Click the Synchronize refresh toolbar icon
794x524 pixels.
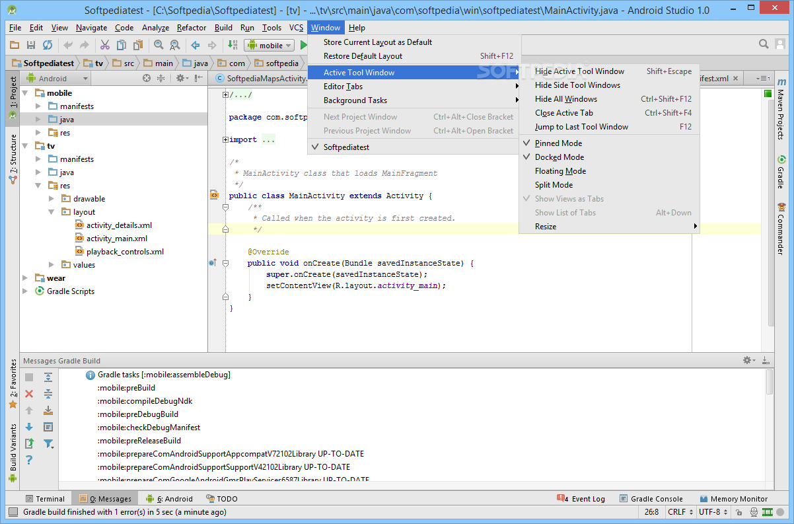[x=48, y=45]
